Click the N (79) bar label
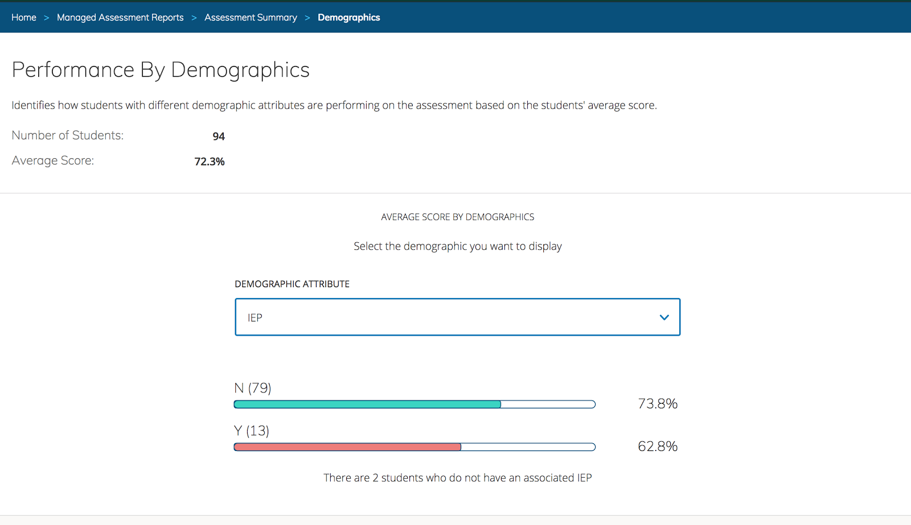The width and height of the screenshot is (911, 525). 252,388
